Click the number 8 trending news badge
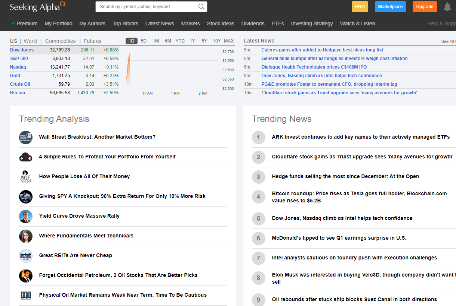 pos(258,278)
